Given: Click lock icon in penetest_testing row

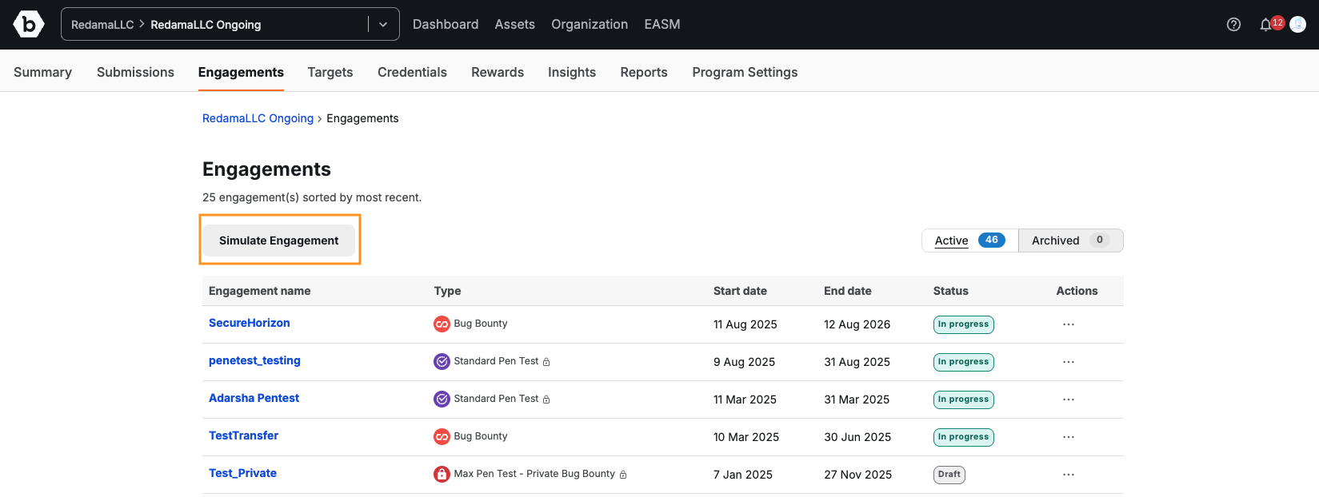Looking at the screenshot, I should click(x=546, y=362).
